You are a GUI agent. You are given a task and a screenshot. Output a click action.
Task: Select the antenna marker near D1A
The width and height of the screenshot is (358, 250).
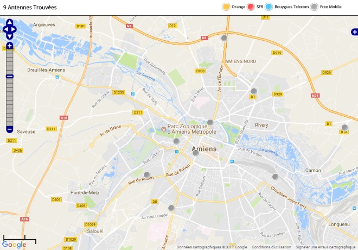pos(344,127)
